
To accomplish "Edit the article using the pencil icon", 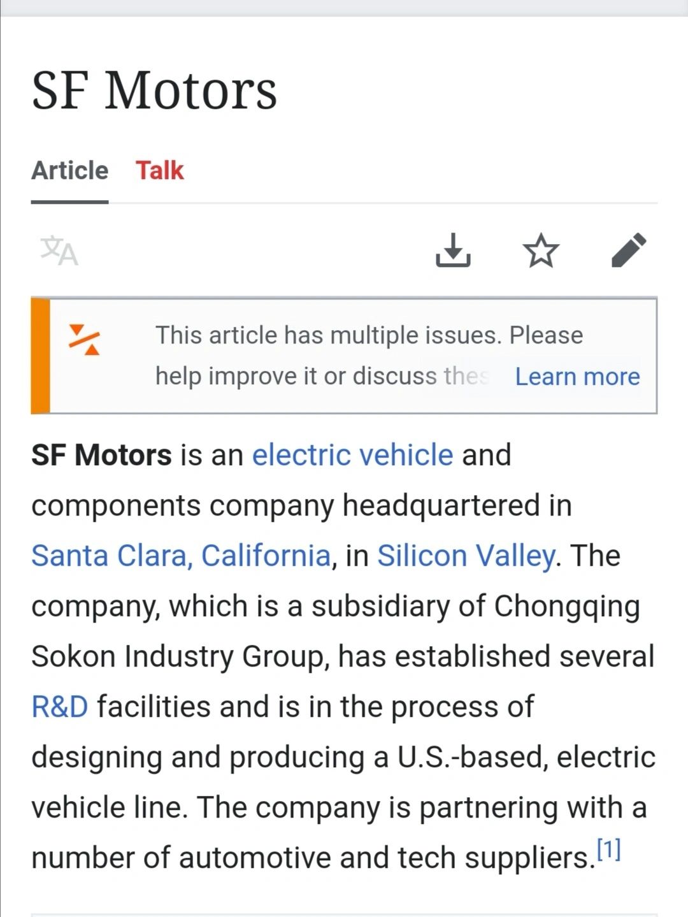I will [629, 250].
